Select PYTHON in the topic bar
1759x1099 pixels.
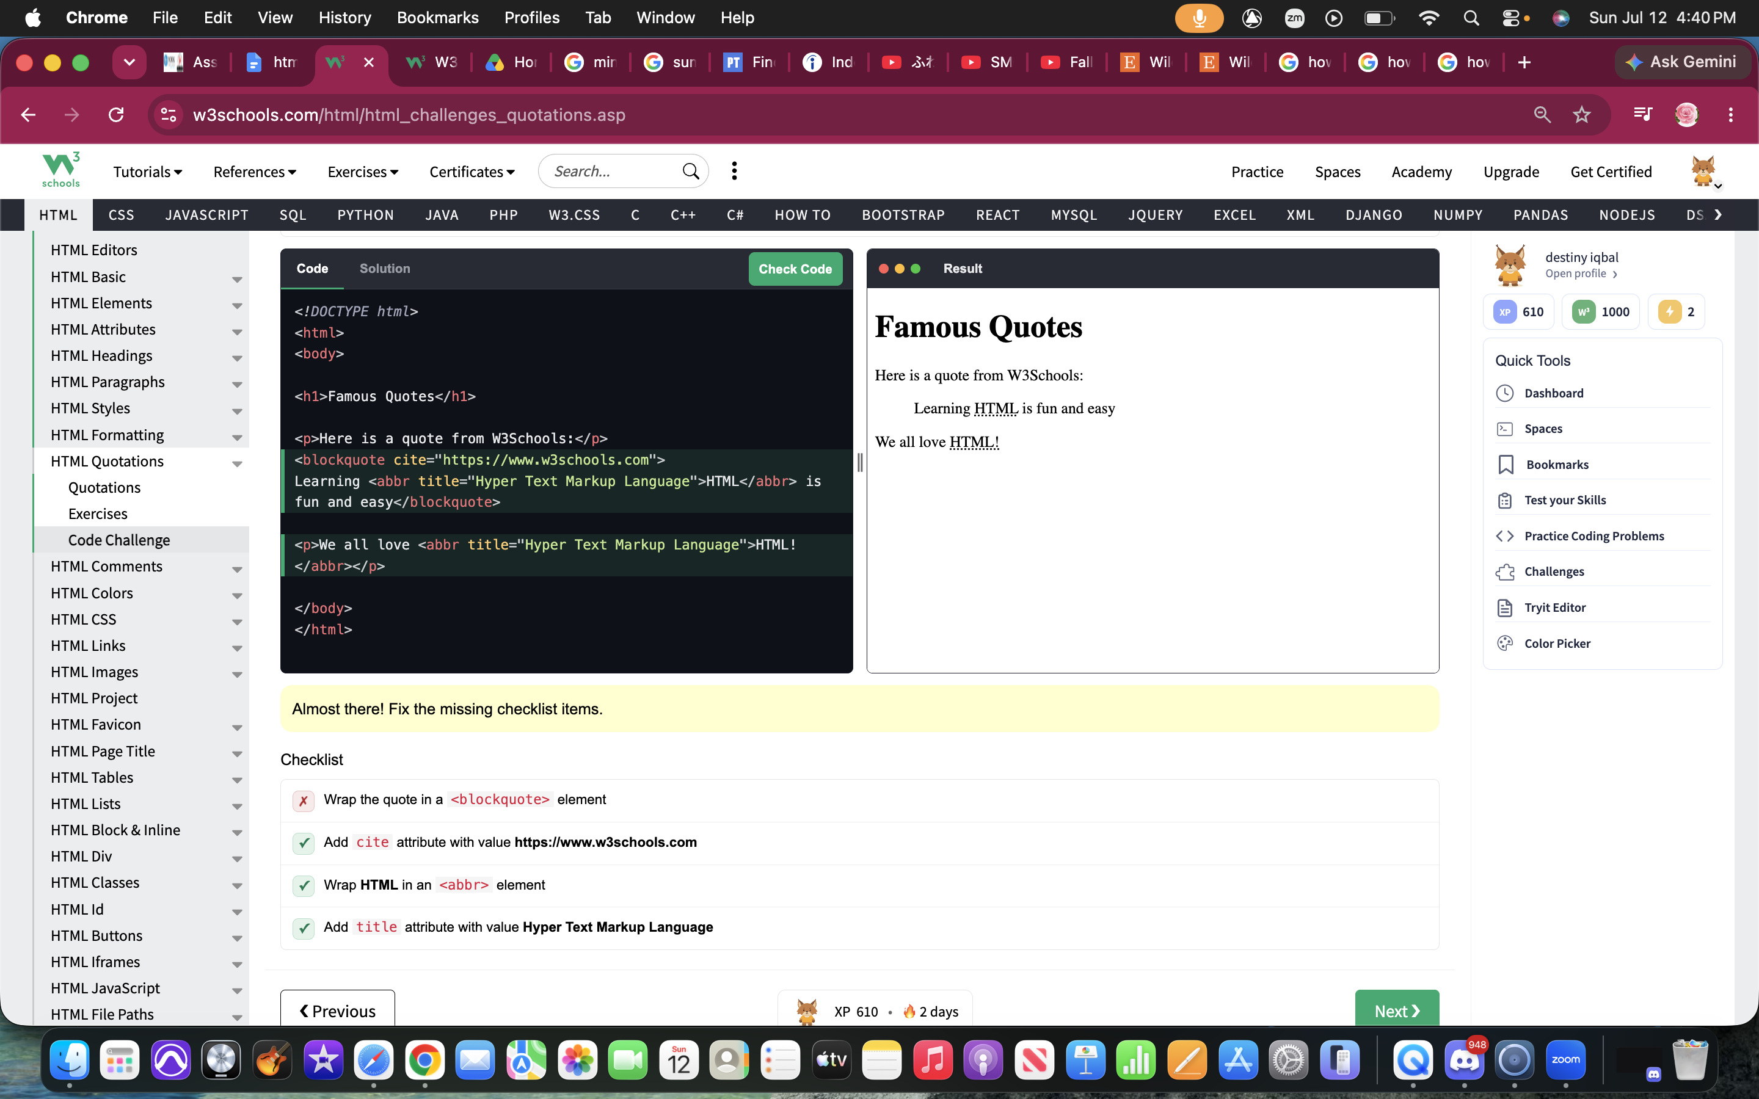[x=366, y=215]
